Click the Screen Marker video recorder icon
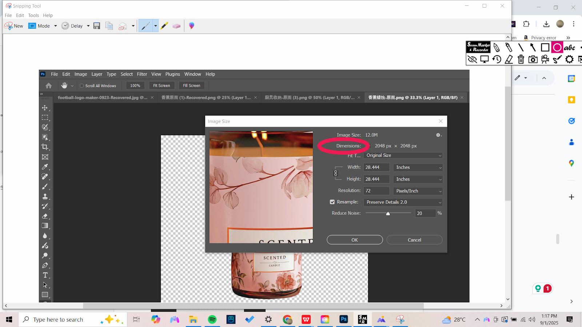Viewport: 582px width, 327px height. tap(545, 59)
